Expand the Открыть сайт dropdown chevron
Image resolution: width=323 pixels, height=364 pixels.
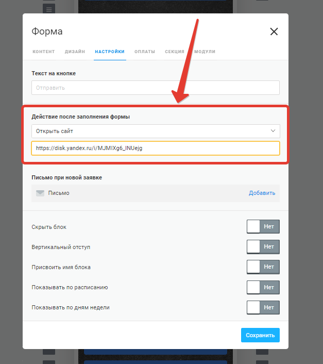pos(273,131)
